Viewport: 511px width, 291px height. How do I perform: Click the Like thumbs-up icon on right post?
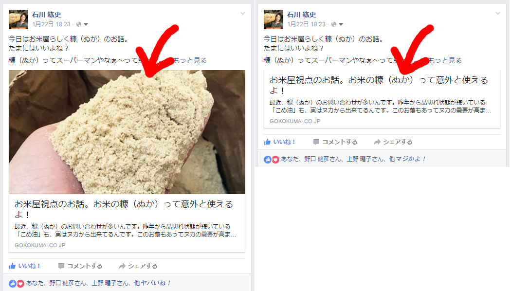pyautogui.click(x=267, y=142)
